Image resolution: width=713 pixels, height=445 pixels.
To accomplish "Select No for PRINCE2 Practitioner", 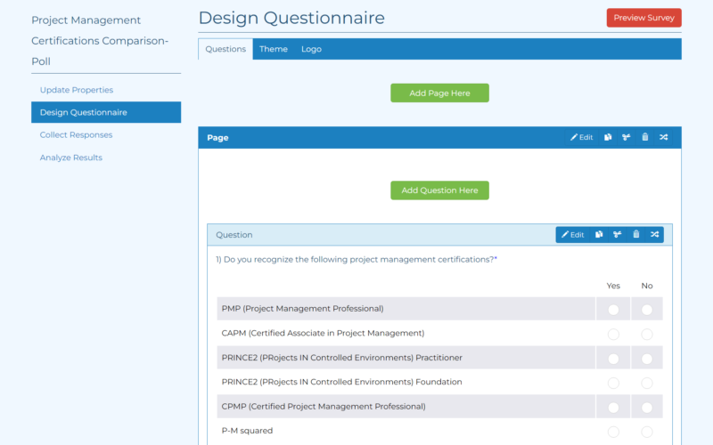I will pos(647,359).
